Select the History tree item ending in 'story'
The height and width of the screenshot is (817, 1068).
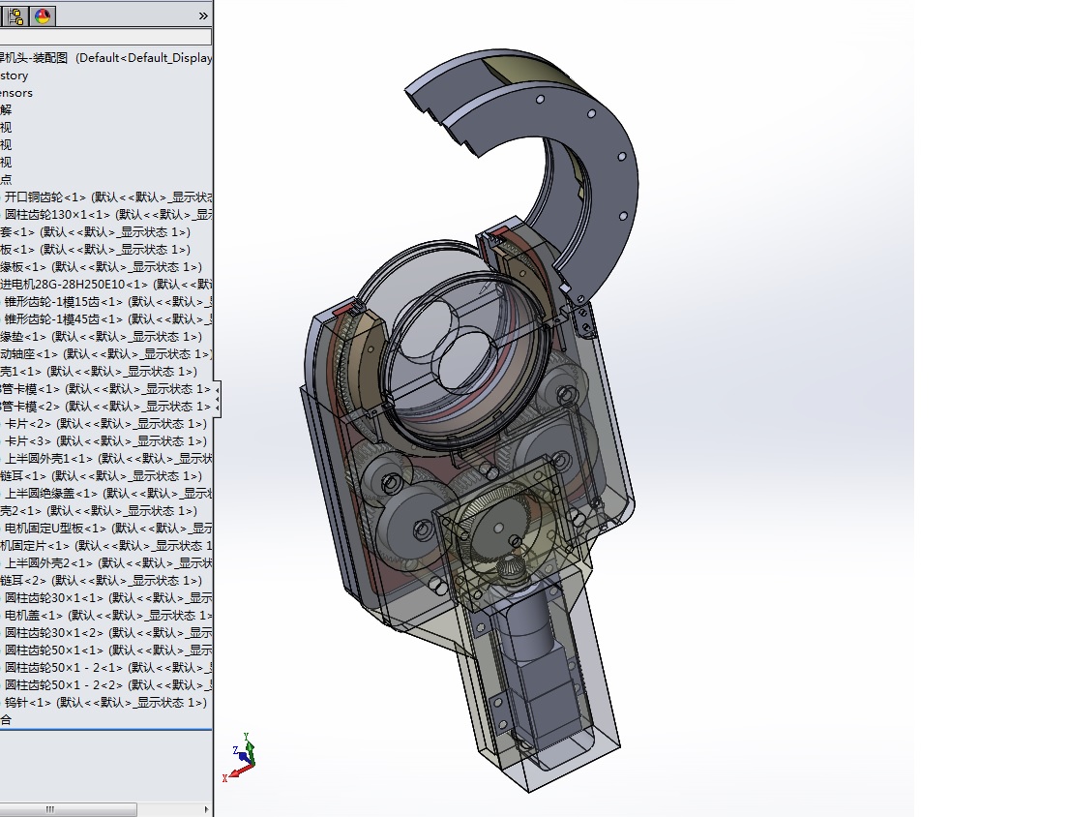point(15,76)
